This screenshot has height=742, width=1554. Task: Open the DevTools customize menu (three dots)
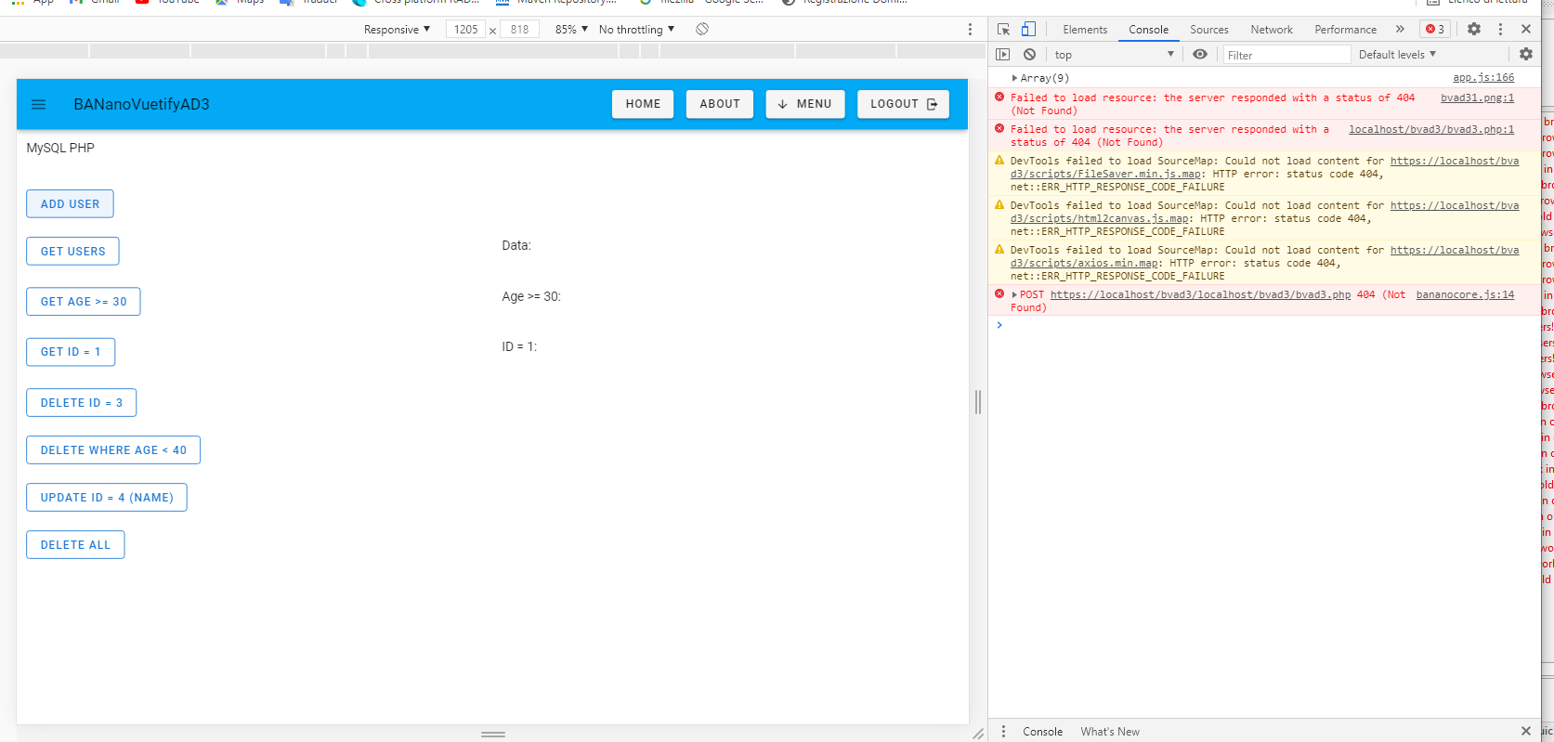pyautogui.click(x=1500, y=29)
